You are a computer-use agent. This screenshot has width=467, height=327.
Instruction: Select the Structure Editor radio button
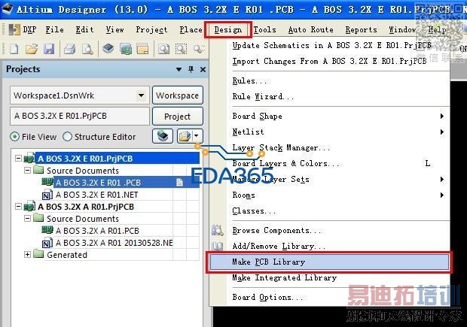67,137
